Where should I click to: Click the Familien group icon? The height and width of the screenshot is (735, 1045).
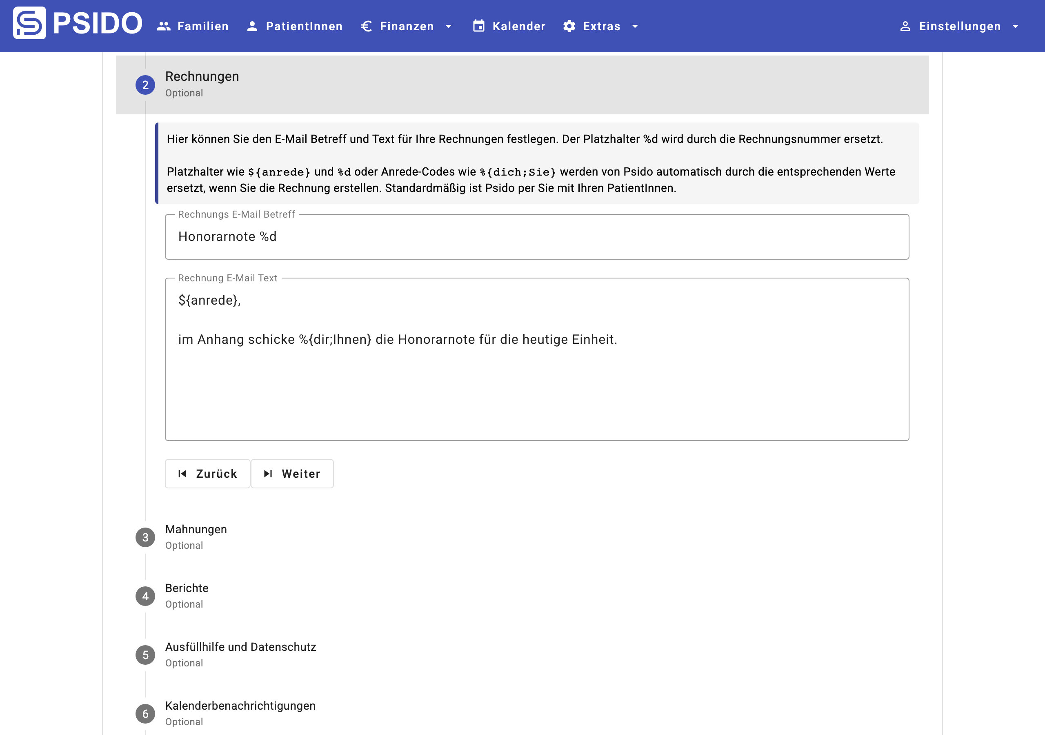point(163,27)
